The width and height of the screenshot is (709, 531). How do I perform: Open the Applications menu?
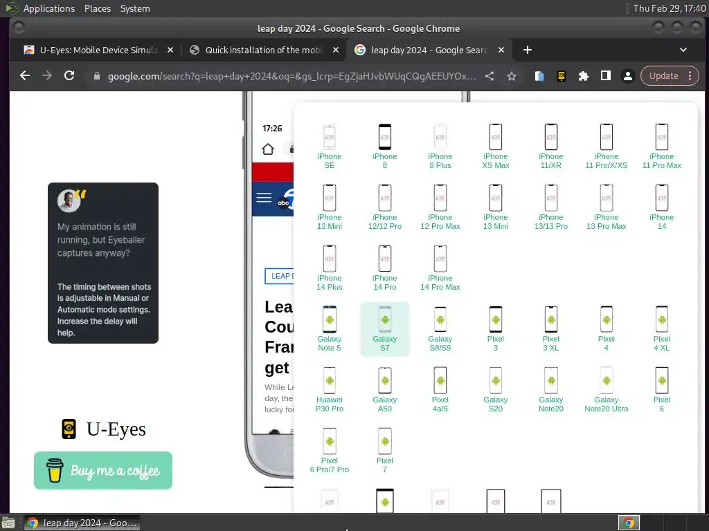tap(49, 8)
